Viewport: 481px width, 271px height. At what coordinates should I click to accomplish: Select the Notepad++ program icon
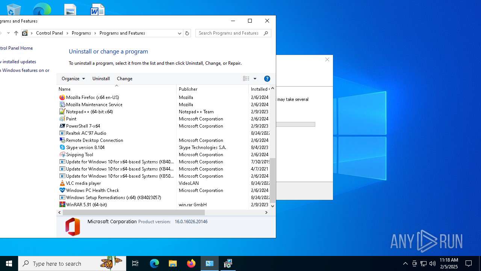[62, 111]
